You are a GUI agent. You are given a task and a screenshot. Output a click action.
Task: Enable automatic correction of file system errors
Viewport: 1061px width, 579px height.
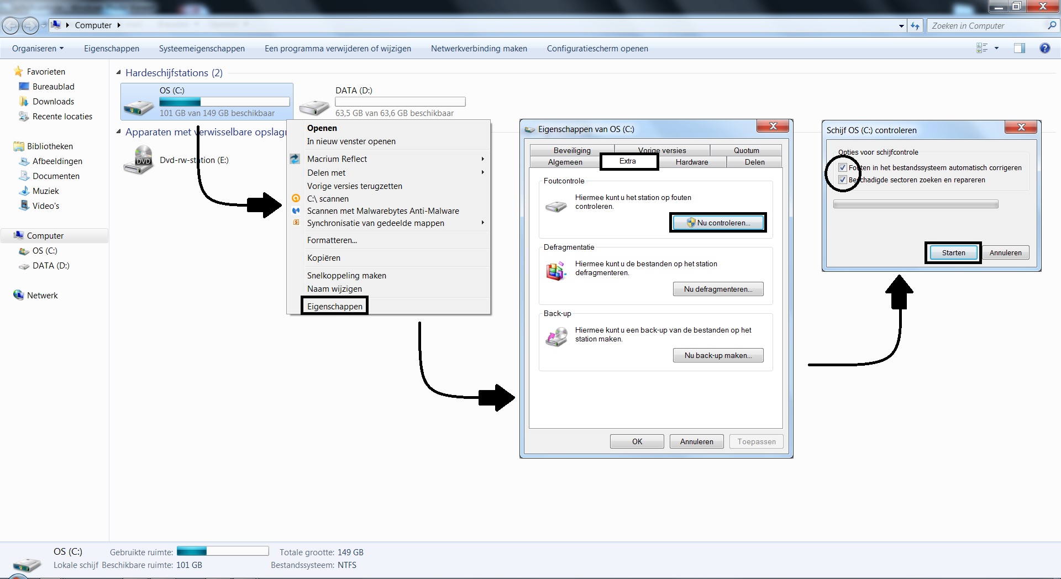842,167
